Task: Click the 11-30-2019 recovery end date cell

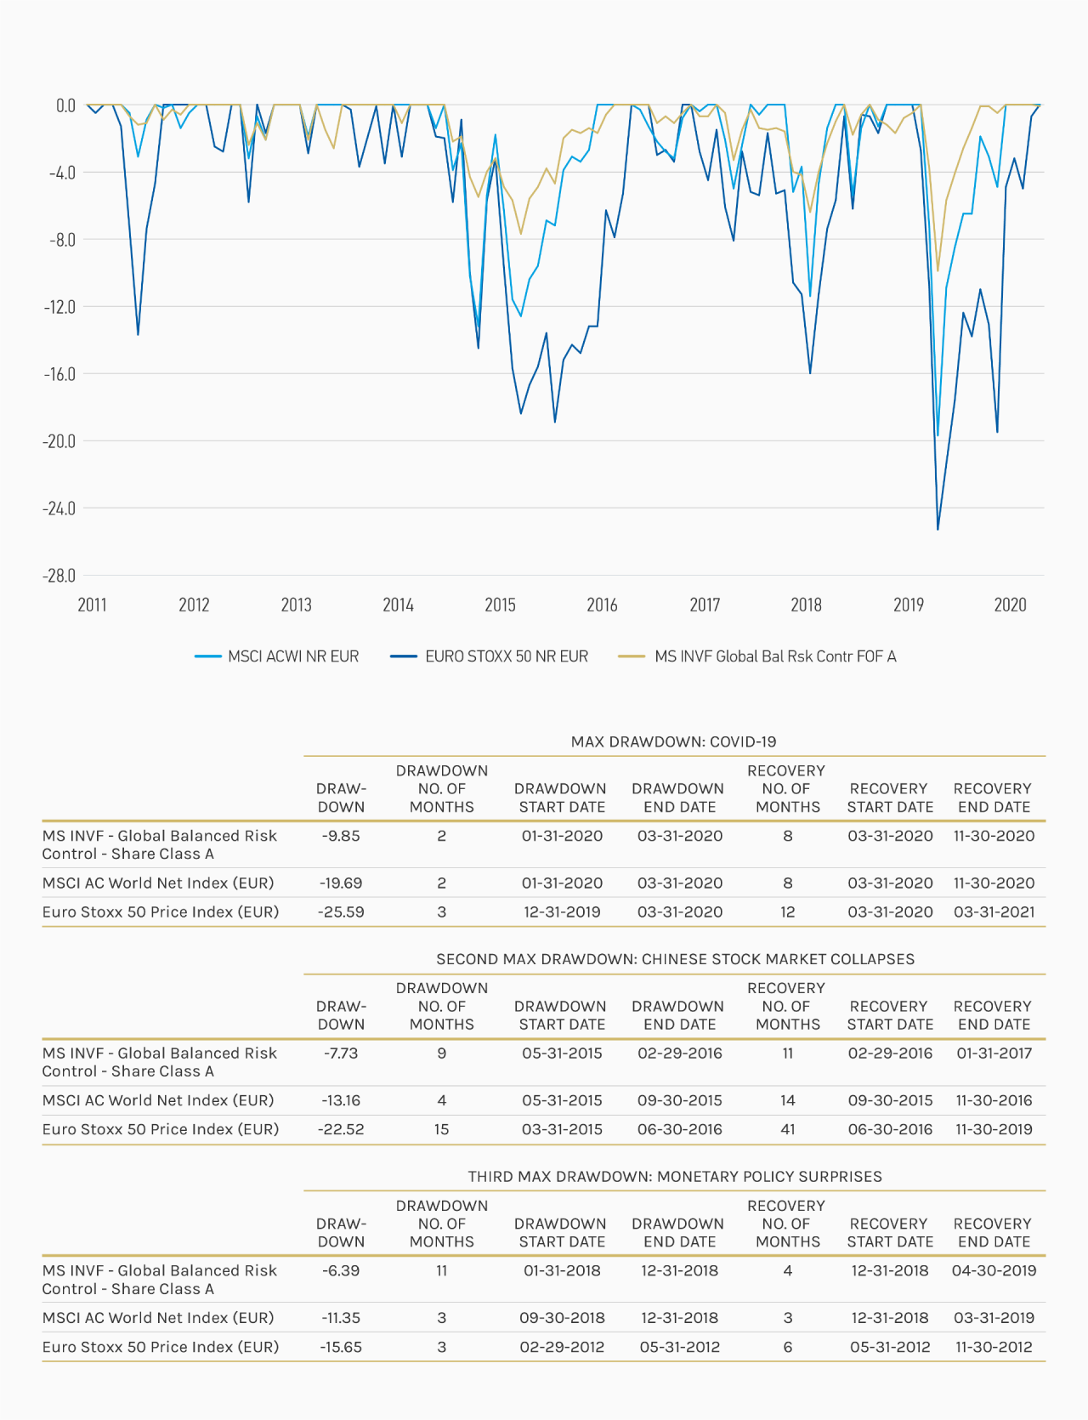Action: coord(994,1129)
